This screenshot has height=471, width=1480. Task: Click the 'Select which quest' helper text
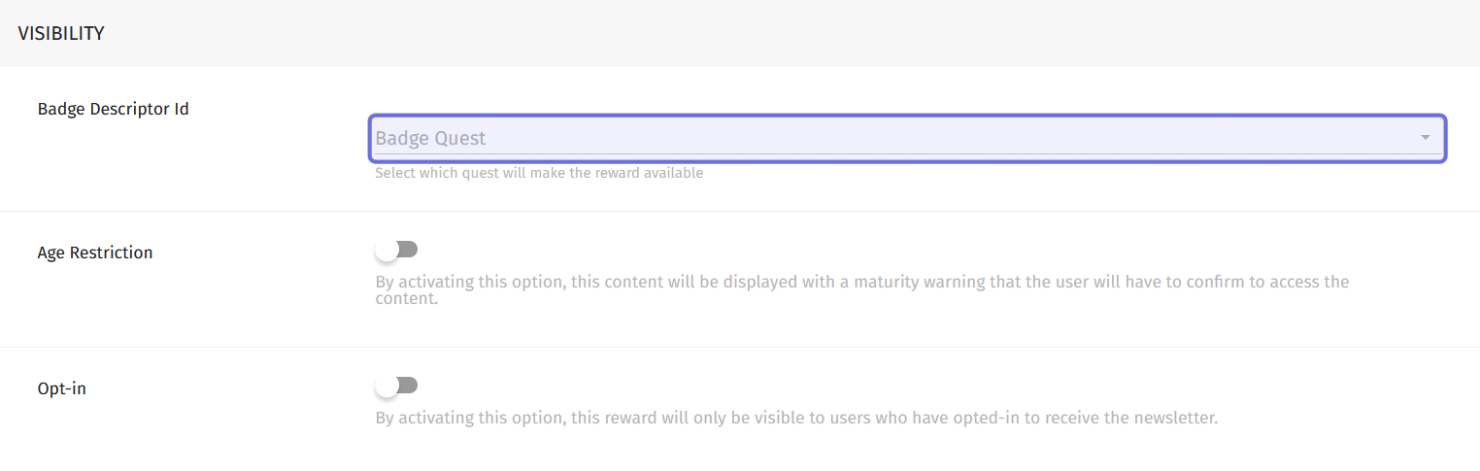point(539,174)
